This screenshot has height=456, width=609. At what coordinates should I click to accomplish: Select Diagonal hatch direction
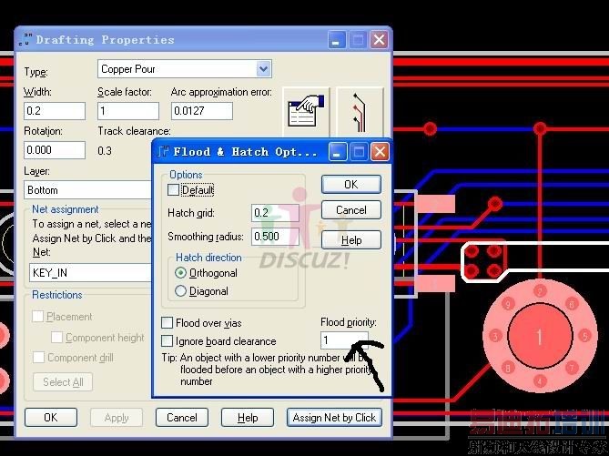coord(180,291)
